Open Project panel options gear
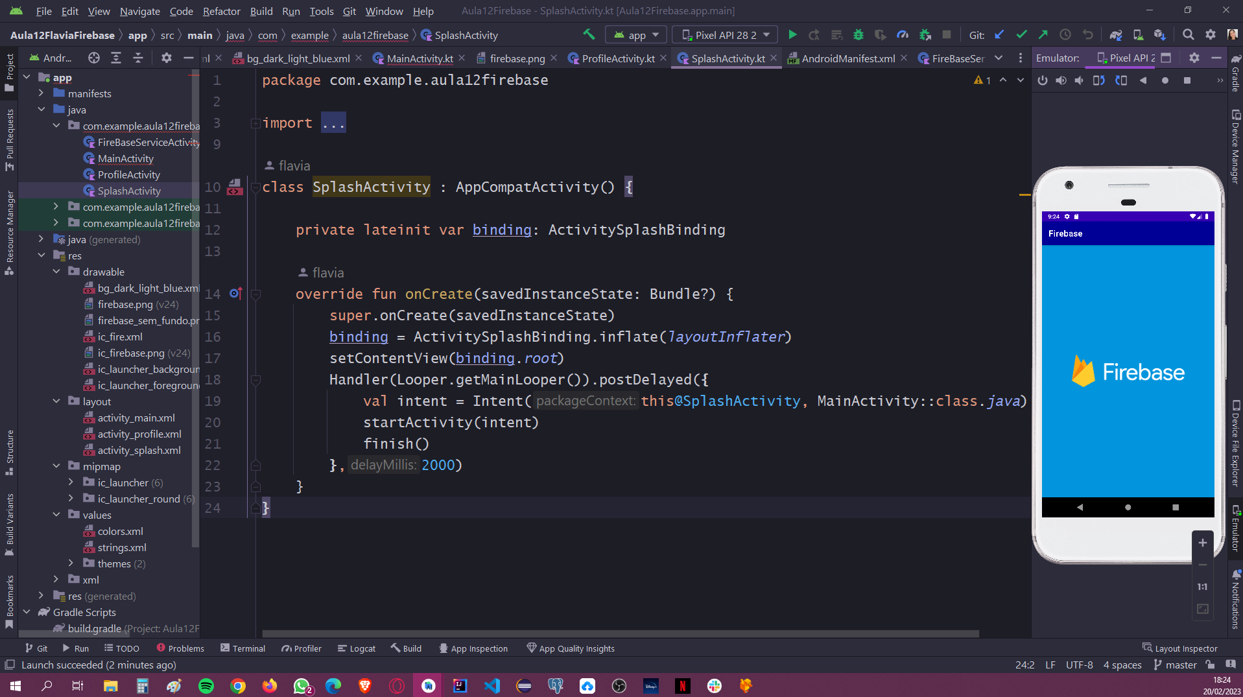 [167, 58]
